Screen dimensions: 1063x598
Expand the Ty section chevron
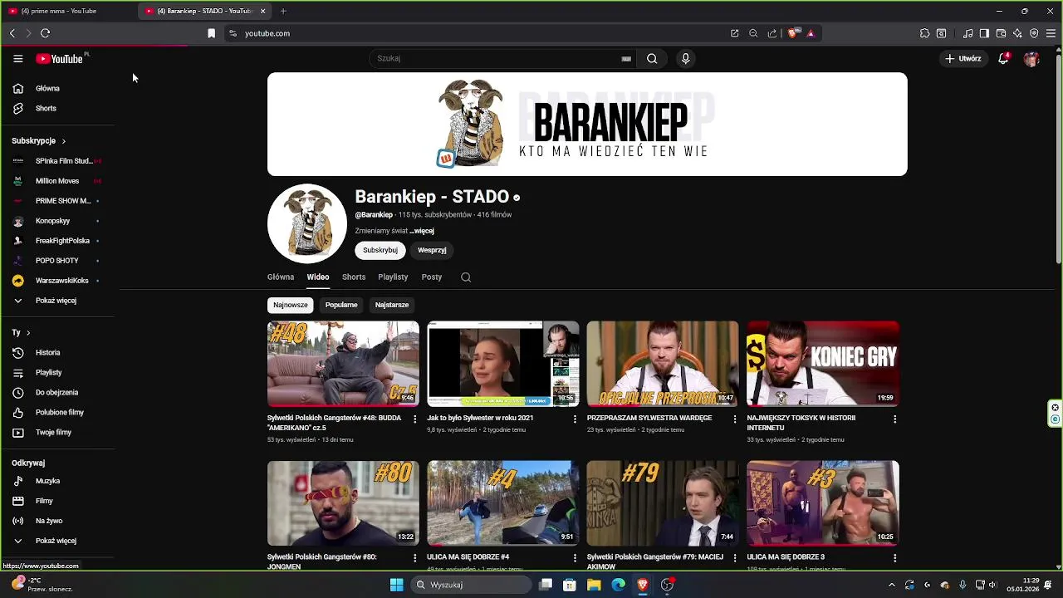28,333
